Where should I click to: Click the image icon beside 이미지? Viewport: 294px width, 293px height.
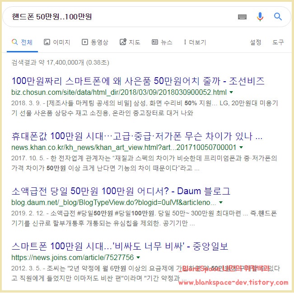click(x=47, y=42)
